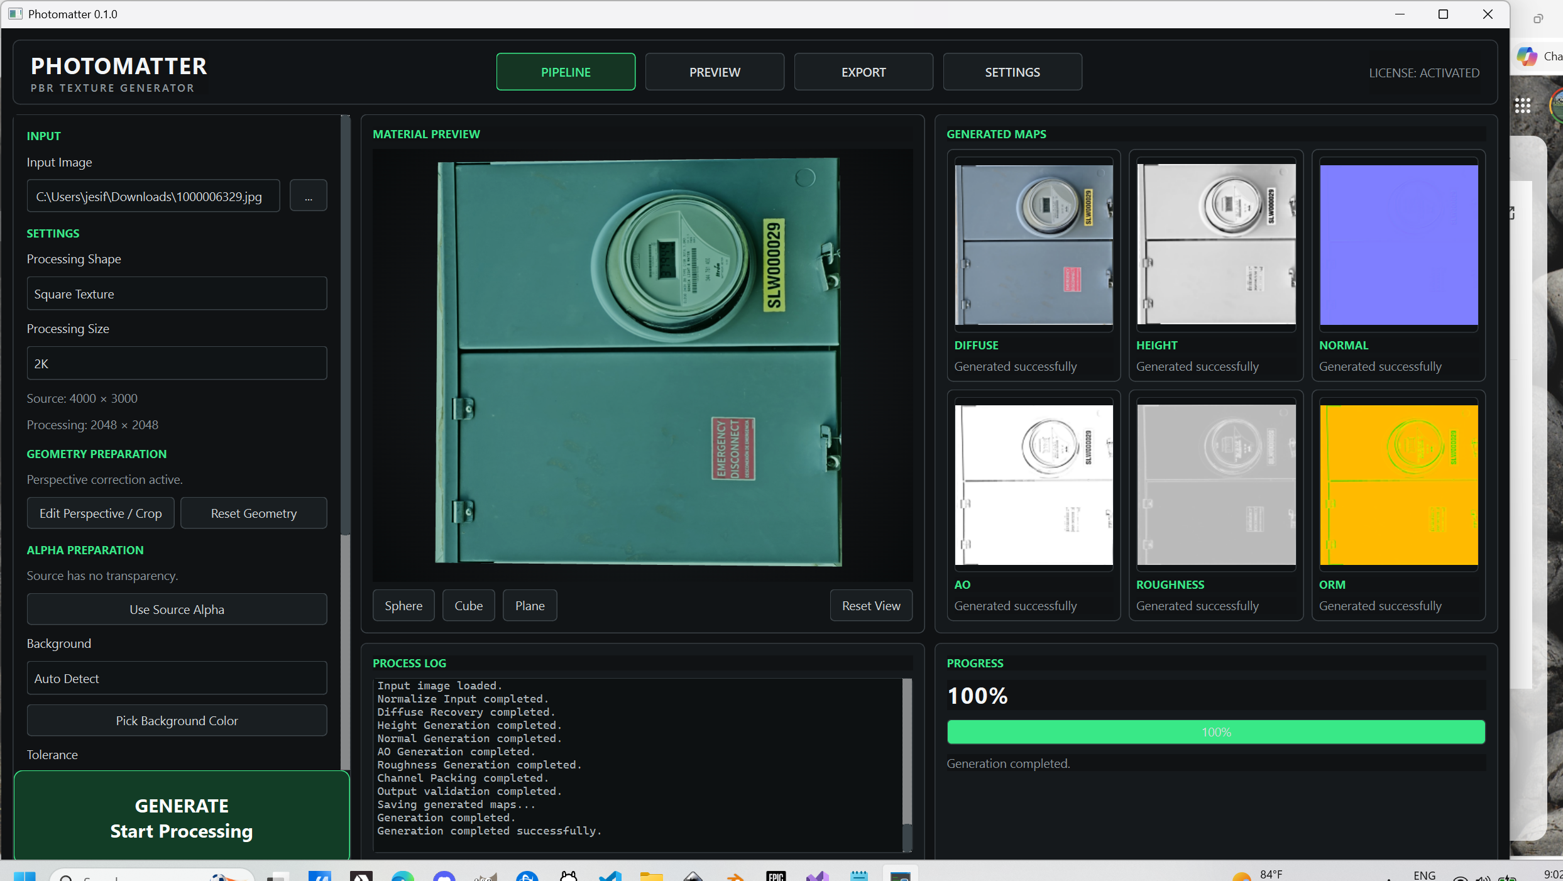The image size is (1563, 881).
Task: Open Epic Games Launcher from taskbar
Action: click(x=776, y=875)
